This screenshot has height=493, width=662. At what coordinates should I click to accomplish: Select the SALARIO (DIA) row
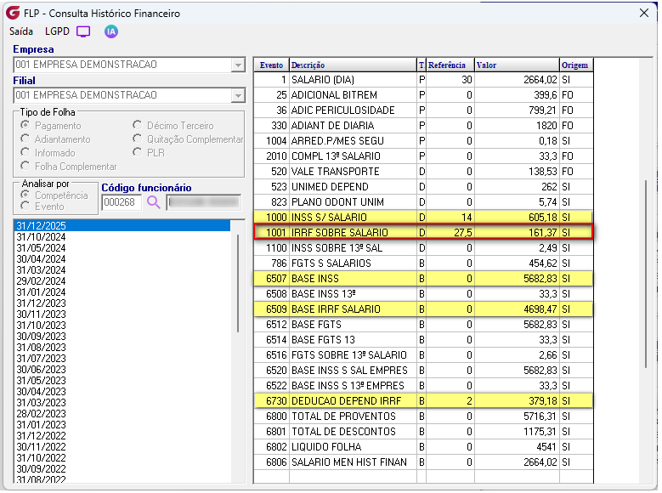tap(423, 80)
